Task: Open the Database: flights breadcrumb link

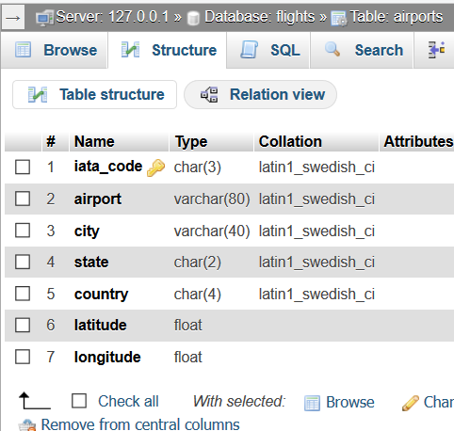Action: click(x=259, y=17)
